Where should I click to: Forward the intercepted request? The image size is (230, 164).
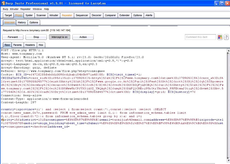[13, 37]
